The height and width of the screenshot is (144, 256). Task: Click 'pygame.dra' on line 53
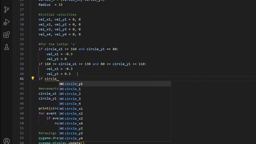pyautogui.click(x=48, y=138)
